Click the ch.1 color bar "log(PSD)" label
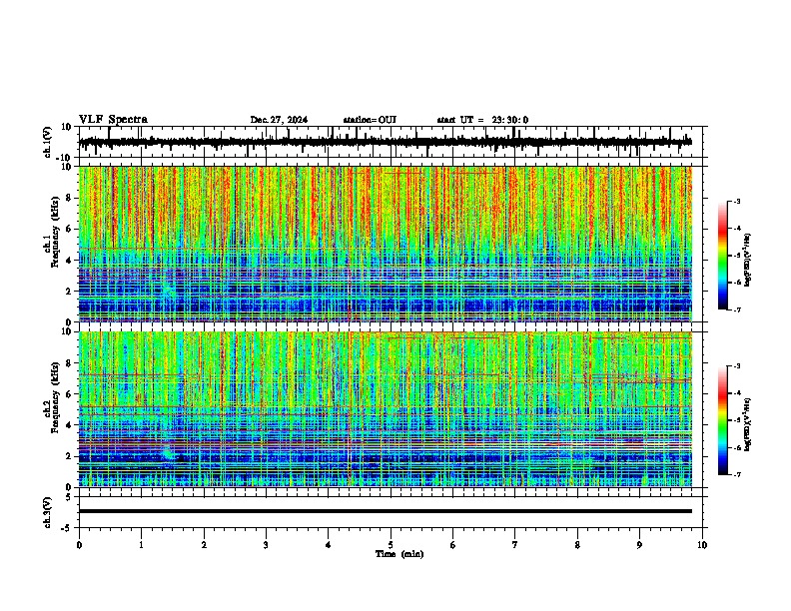Viewport: 791px width, 611px height. click(x=747, y=260)
